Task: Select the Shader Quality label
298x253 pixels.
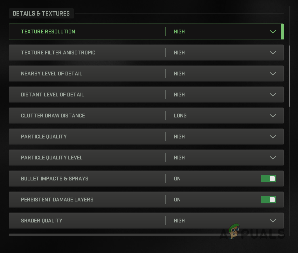Action: (42, 221)
